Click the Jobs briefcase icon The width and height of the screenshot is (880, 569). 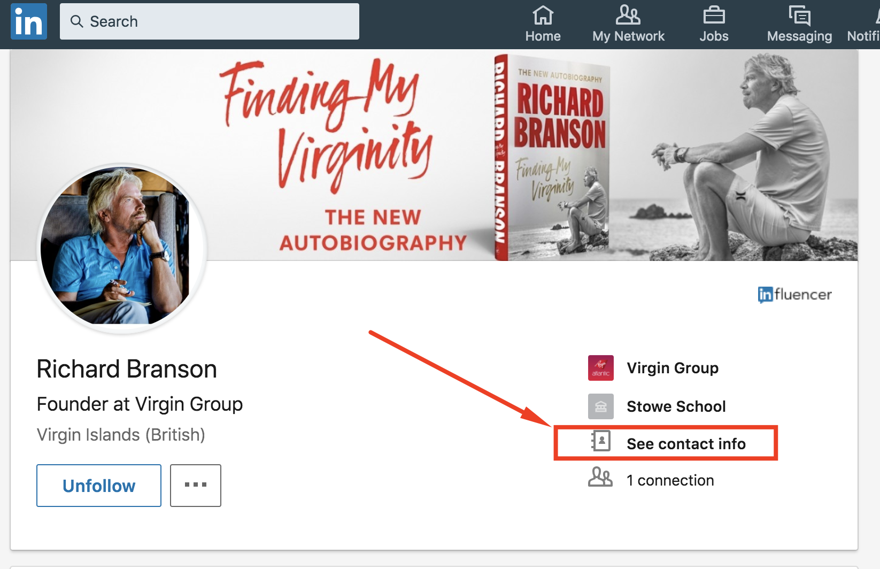(714, 15)
